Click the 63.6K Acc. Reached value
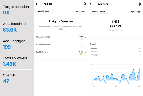Viewport: 143px width, 96px height. 10,30
